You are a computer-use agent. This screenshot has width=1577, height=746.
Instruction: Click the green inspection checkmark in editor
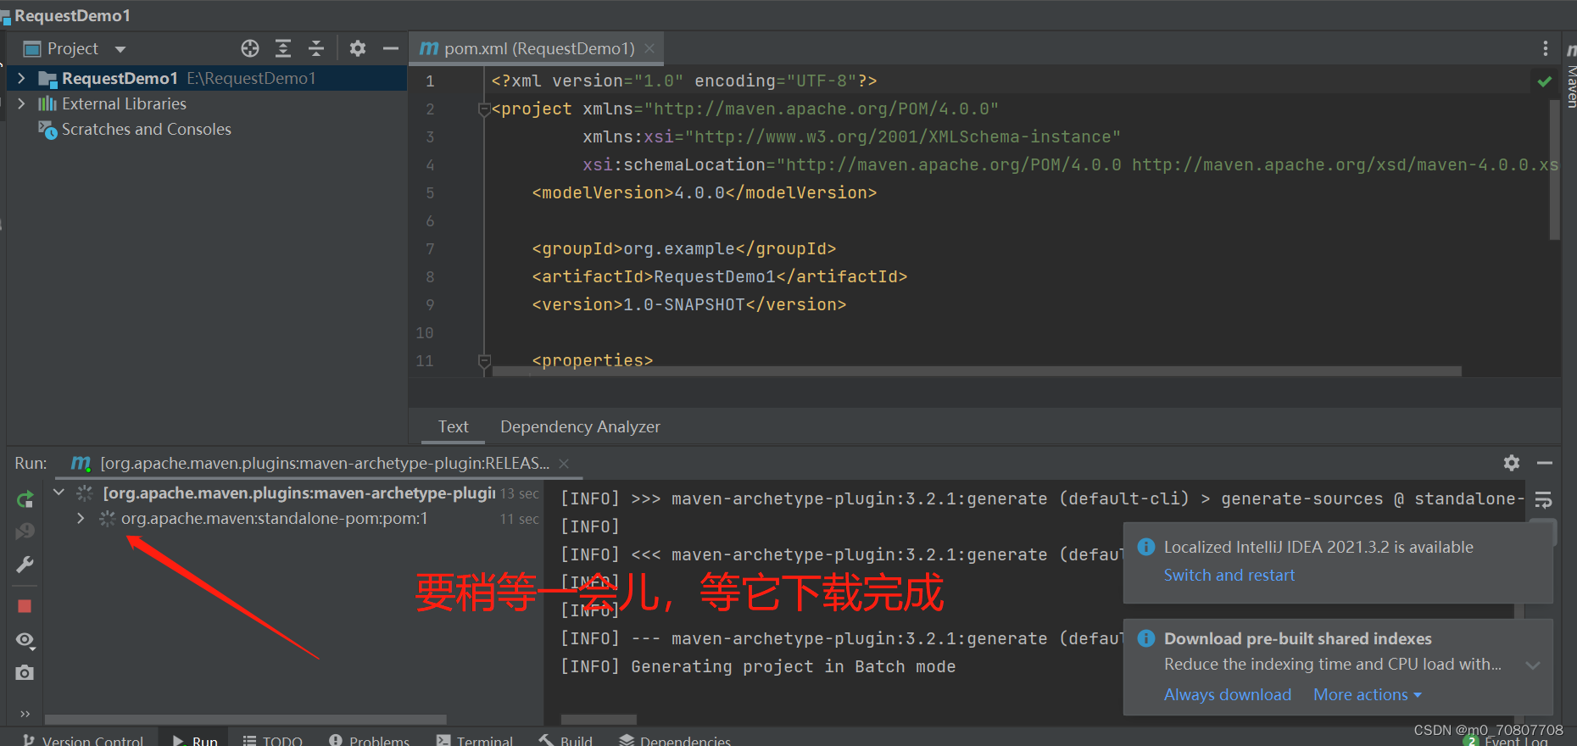coord(1545,81)
